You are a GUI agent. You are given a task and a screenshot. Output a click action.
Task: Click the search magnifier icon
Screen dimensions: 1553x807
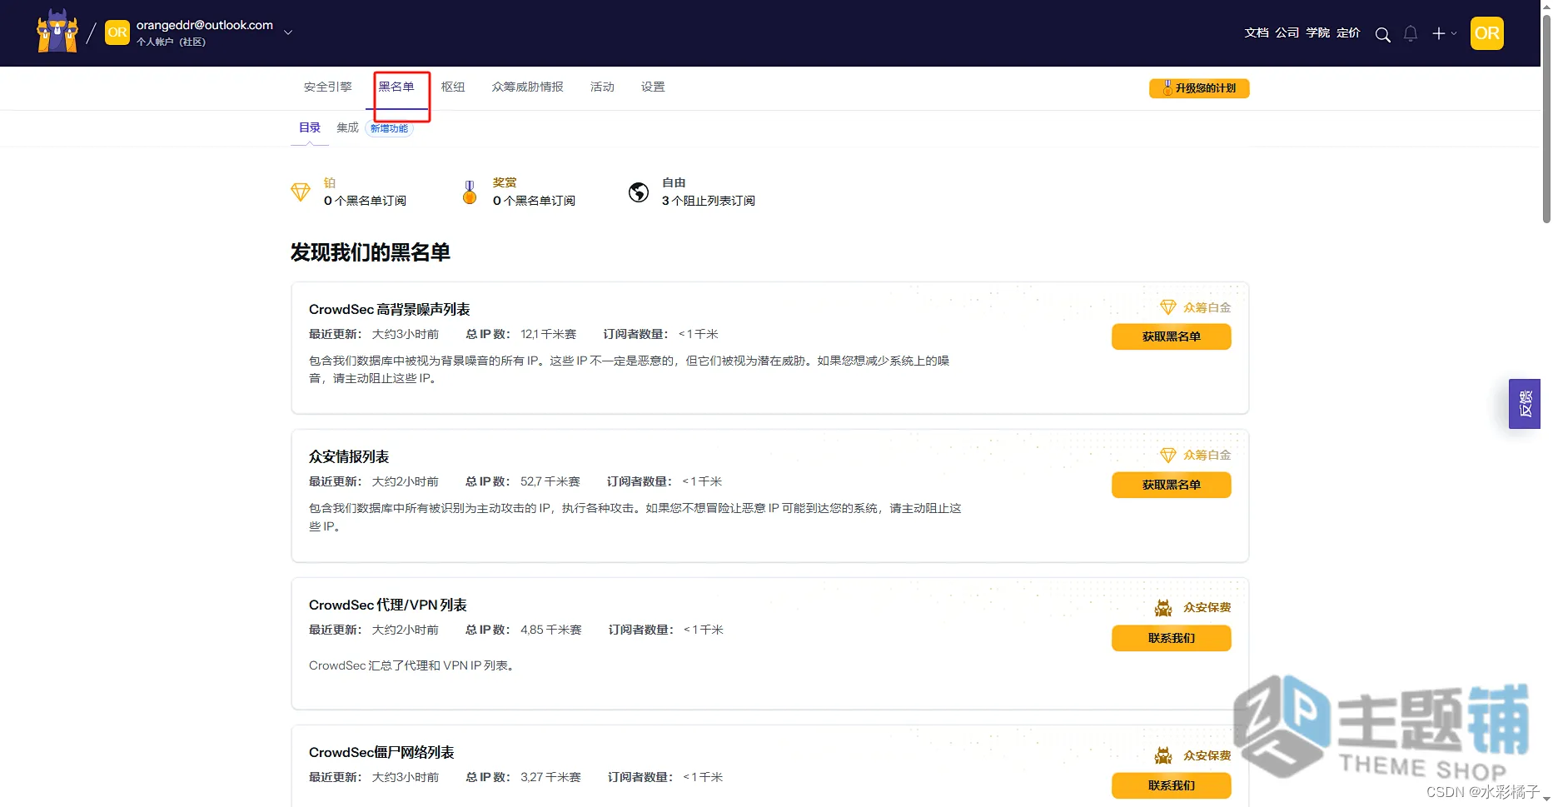click(x=1383, y=34)
